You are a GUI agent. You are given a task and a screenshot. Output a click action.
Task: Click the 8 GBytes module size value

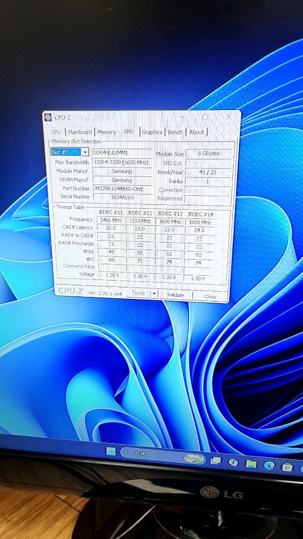(x=208, y=153)
